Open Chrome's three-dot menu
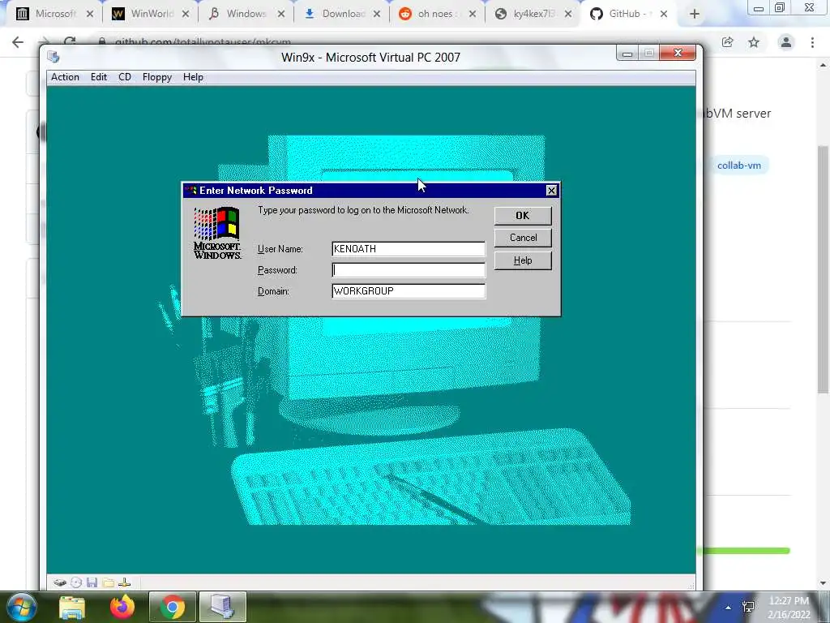This screenshot has height=623, width=830. pyautogui.click(x=812, y=42)
